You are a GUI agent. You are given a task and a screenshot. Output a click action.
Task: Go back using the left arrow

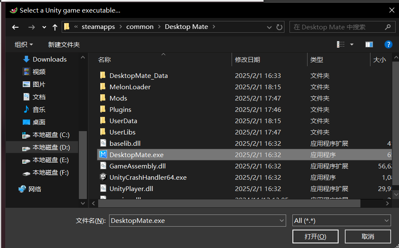tap(15, 27)
